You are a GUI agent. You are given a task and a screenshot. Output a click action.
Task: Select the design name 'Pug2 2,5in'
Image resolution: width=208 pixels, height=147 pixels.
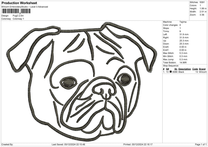18,16
